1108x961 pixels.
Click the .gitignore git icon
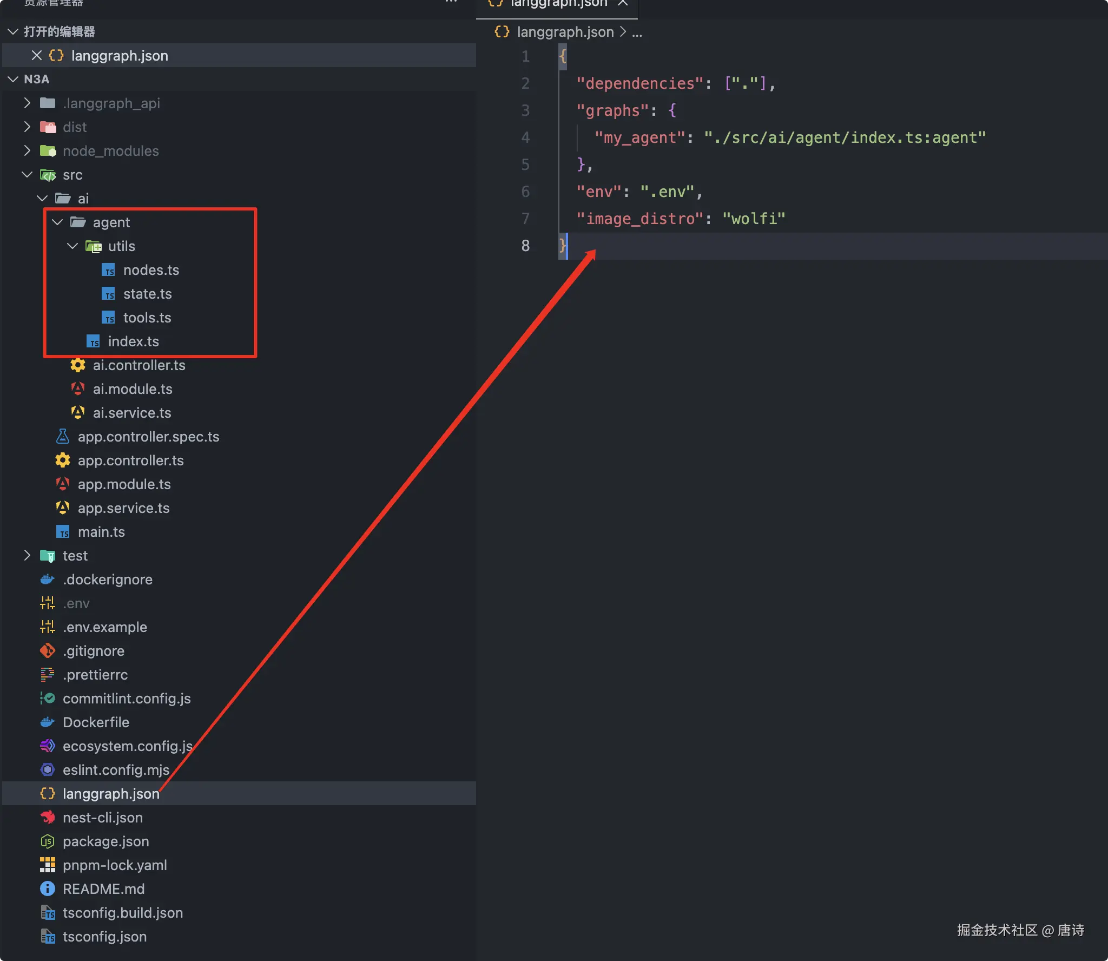48,651
